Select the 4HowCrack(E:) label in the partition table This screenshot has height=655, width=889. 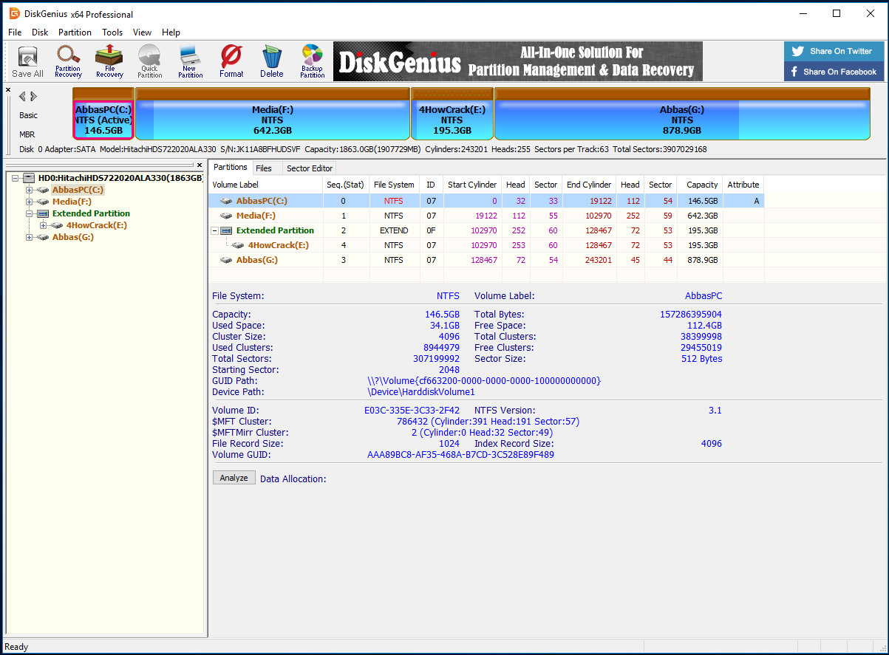click(x=279, y=245)
